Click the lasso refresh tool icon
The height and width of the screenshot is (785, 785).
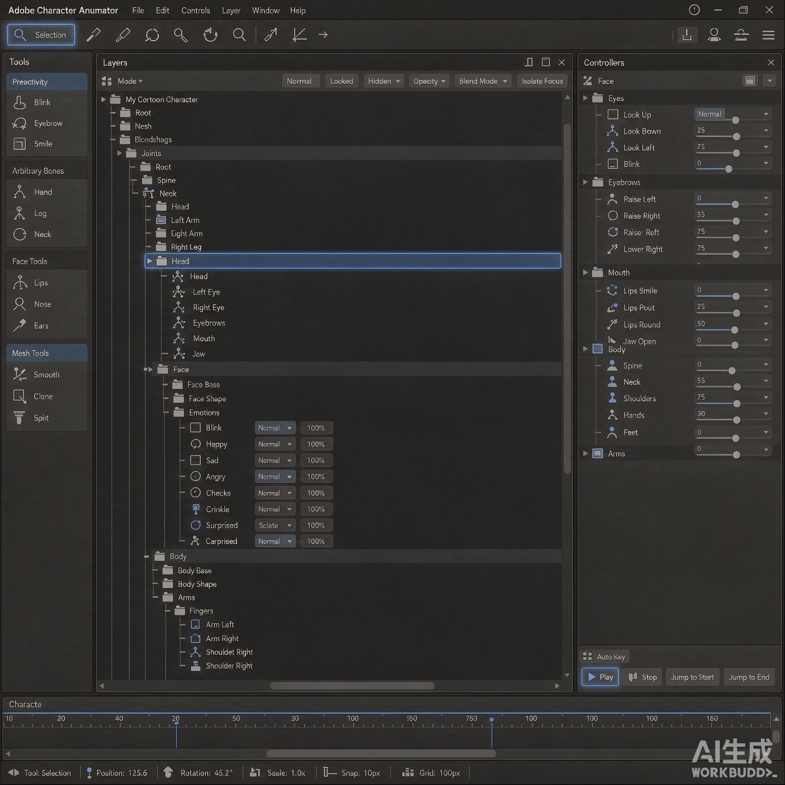click(152, 35)
